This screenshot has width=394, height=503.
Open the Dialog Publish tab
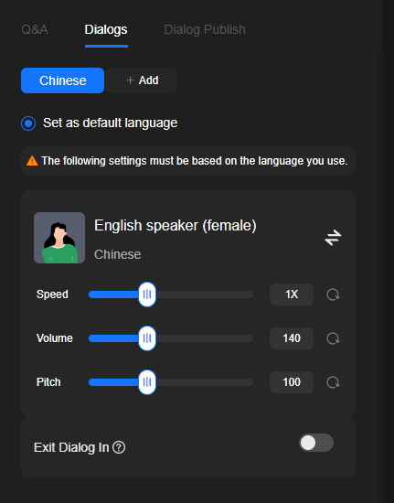205,29
